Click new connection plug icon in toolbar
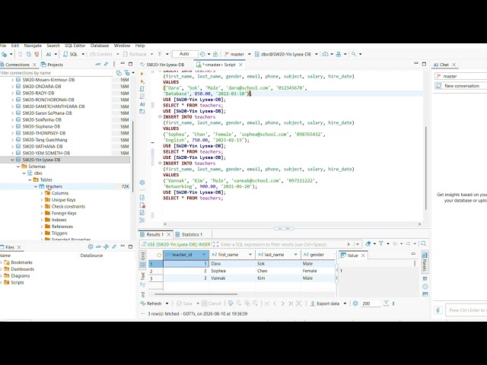This screenshot has width=487, height=365. [4, 54]
